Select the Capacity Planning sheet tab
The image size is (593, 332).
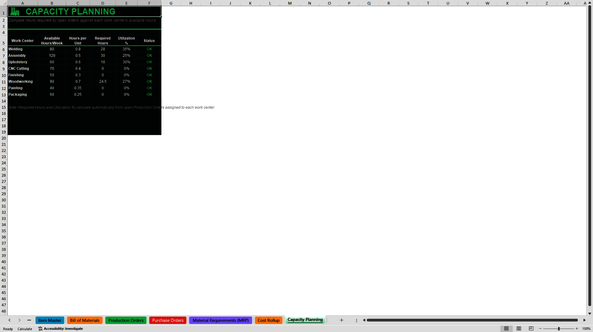(x=305, y=320)
